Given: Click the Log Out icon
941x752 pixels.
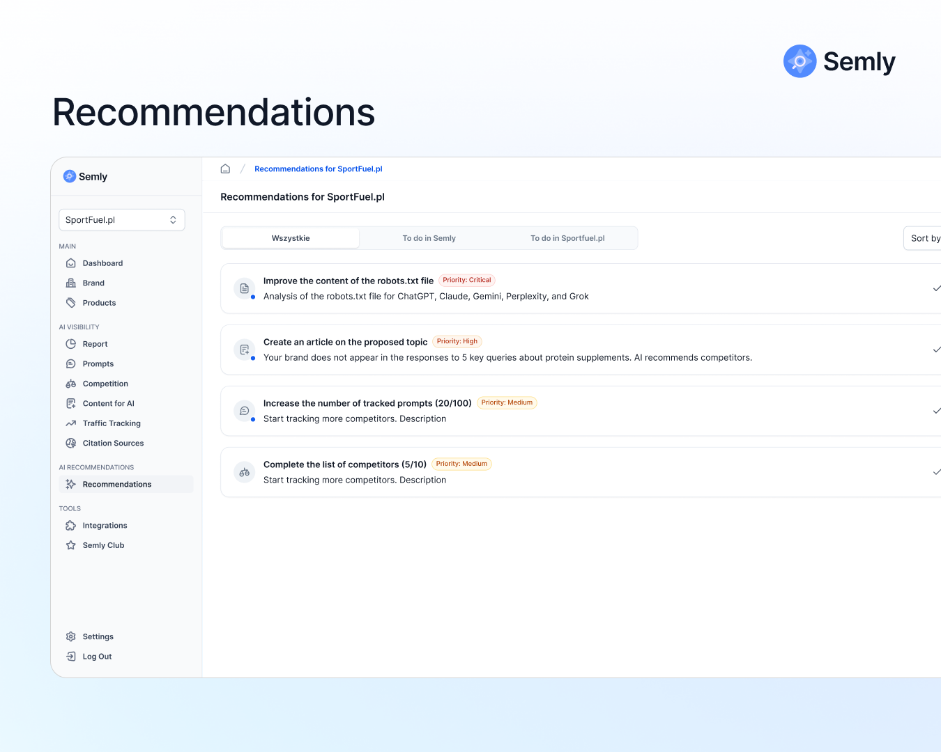Looking at the screenshot, I should (x=71, y=657).
